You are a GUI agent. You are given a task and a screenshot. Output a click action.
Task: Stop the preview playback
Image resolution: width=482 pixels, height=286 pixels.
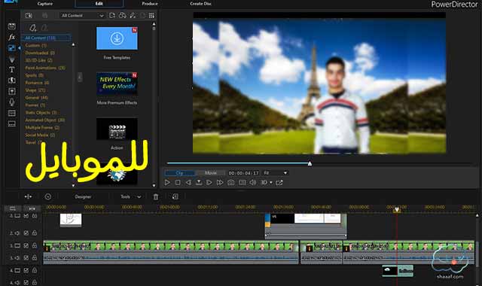click(178, 182)
